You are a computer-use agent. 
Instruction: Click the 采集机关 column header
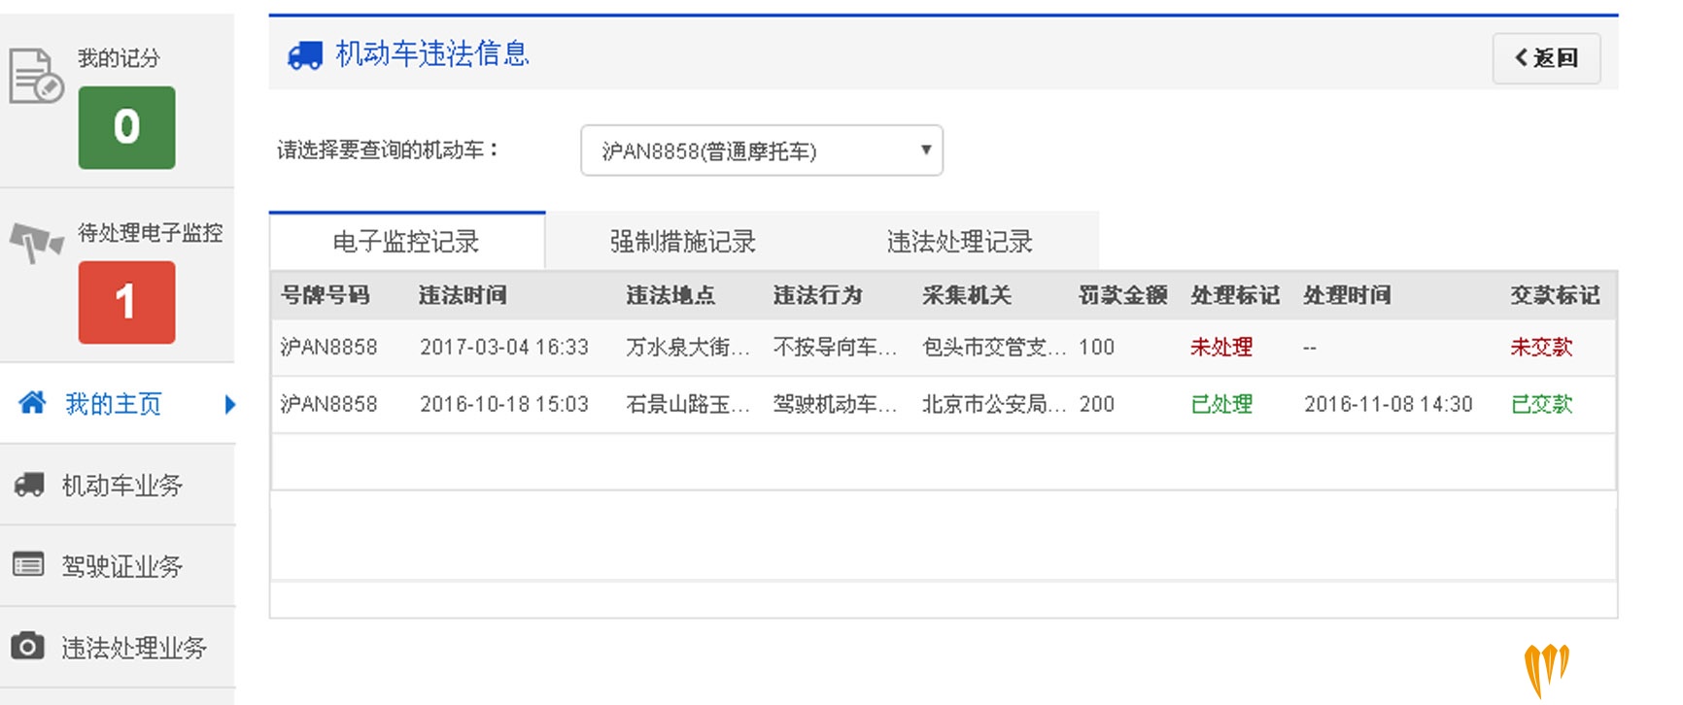click(x=967, y=295)
